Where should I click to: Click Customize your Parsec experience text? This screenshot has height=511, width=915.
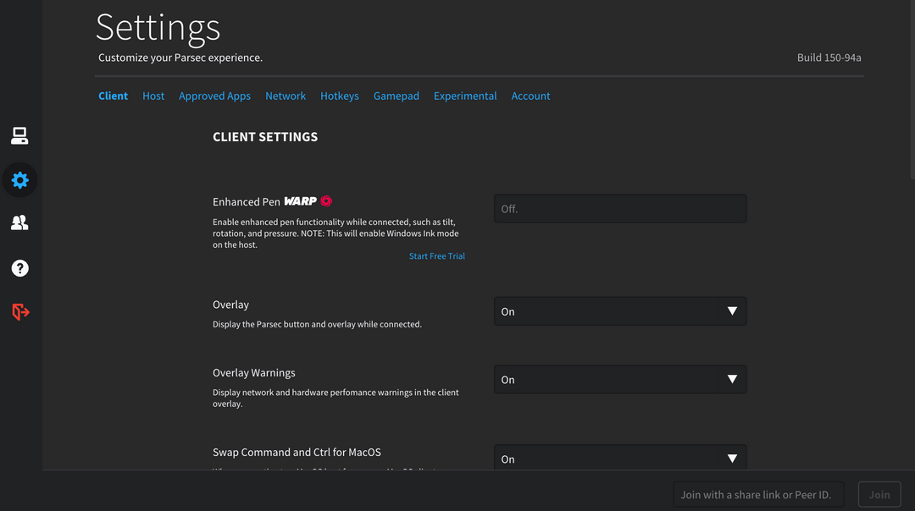(180, 58)
